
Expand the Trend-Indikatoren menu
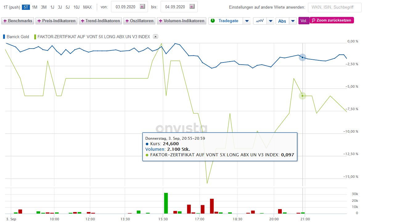[x=101, y=21]
